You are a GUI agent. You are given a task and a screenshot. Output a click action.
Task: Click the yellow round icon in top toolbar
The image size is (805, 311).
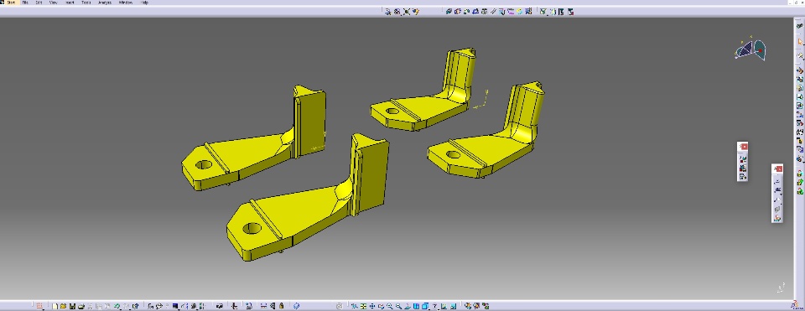pos(519,11)
